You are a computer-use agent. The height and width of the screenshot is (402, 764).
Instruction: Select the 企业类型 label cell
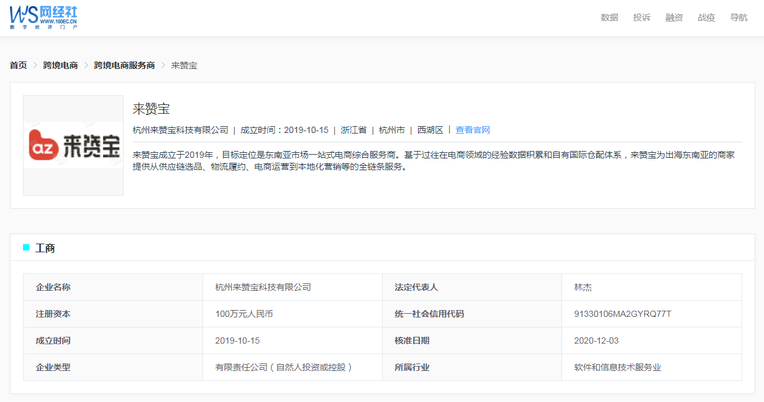[x=113, y=367]
